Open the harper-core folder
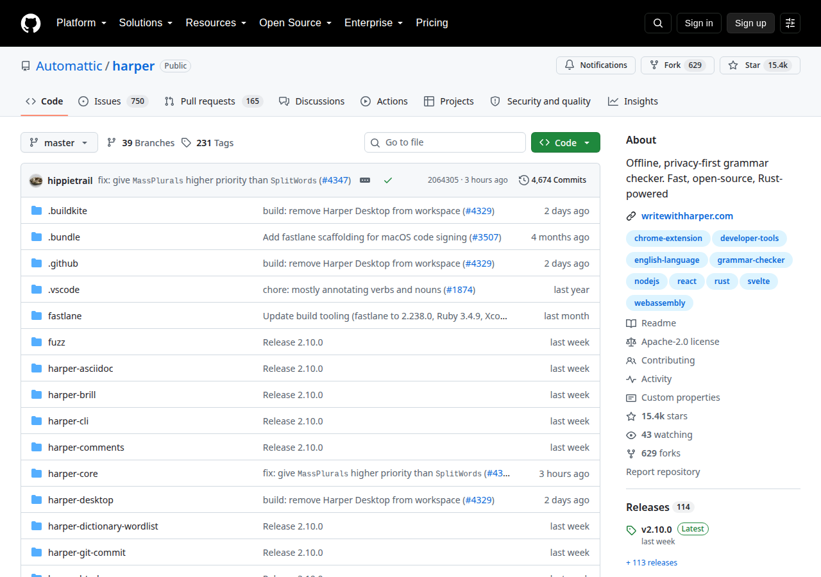 pyautogui.click(x=73, y=474)
